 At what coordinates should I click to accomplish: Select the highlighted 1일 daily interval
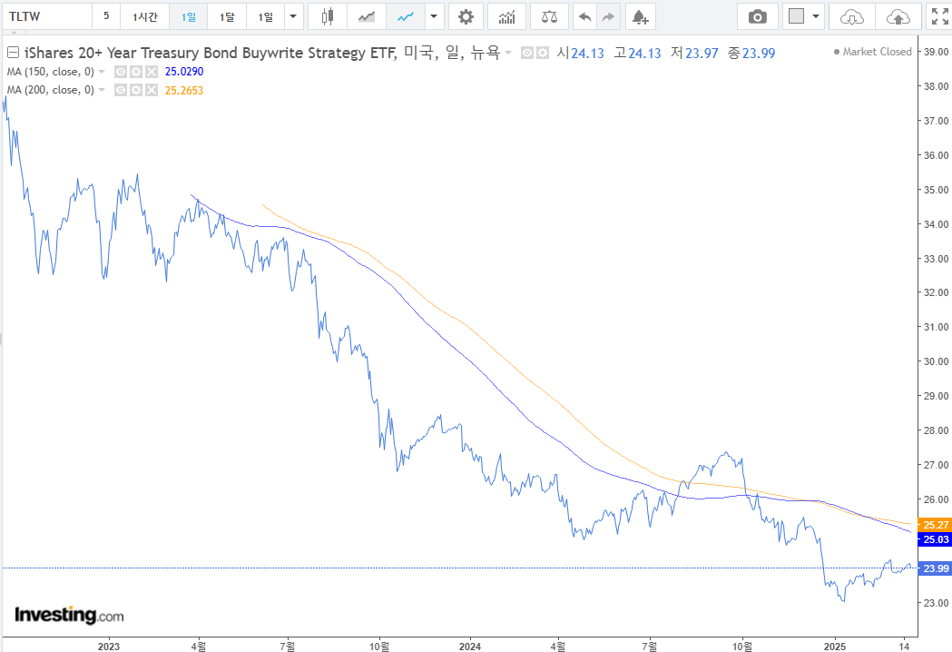tap(188, 16)
